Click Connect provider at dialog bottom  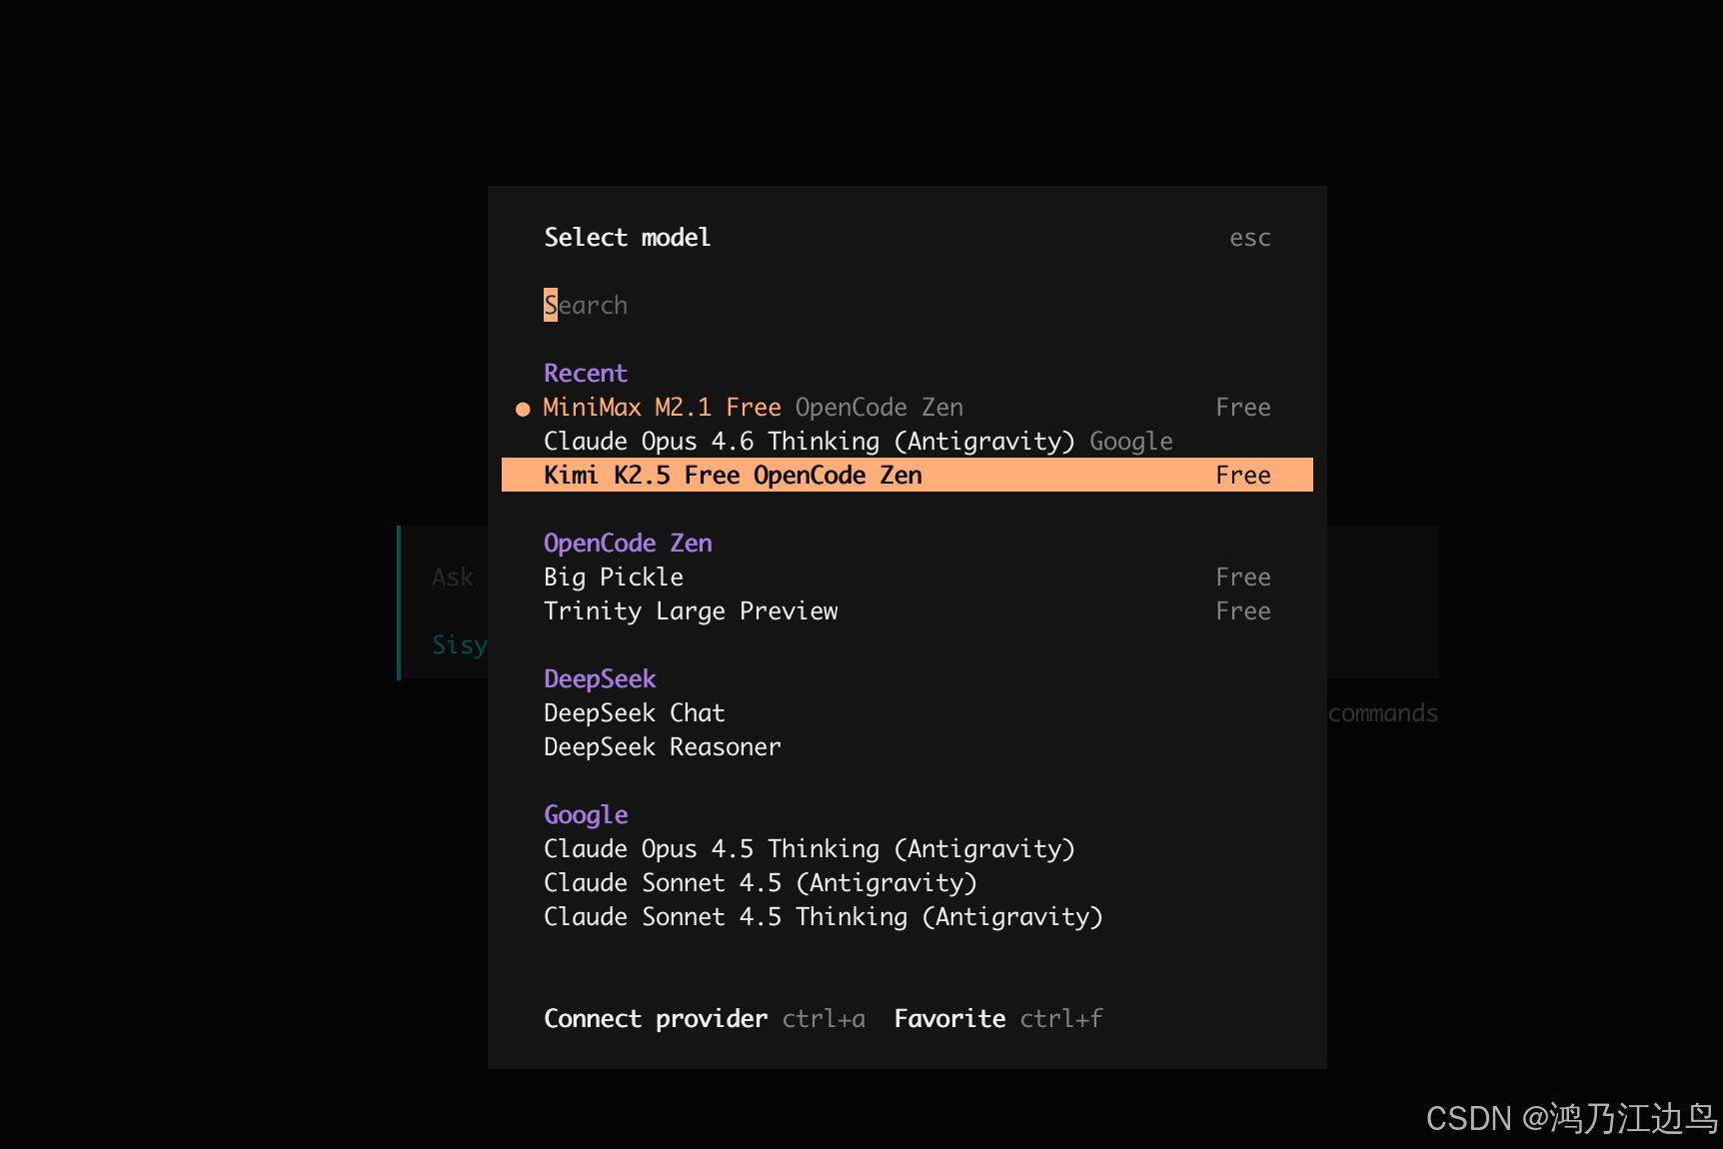(x=656, y=1019)
